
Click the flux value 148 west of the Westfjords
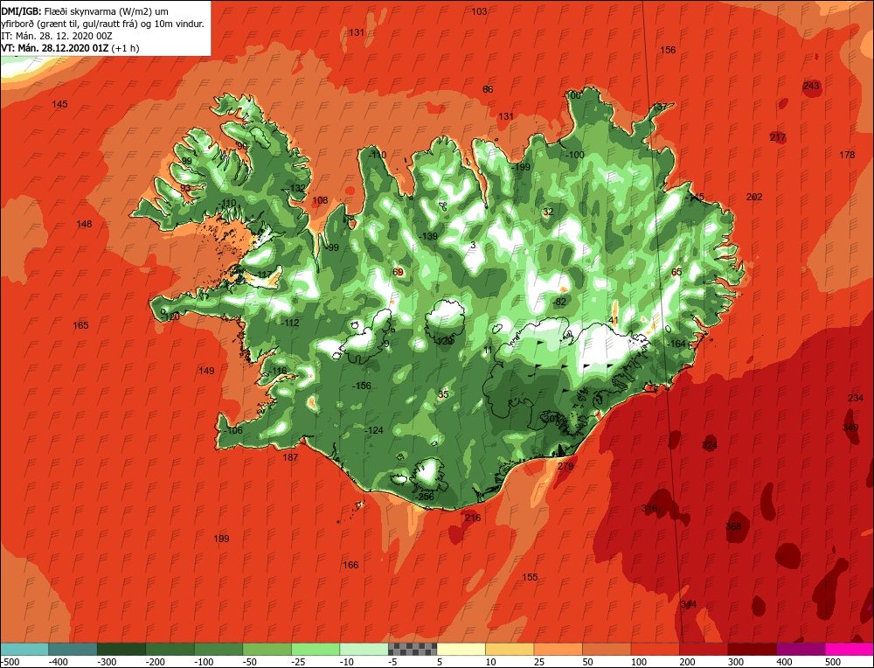pos(84,224)
